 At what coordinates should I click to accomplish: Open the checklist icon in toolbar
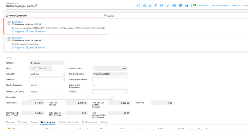coord(180,5)
